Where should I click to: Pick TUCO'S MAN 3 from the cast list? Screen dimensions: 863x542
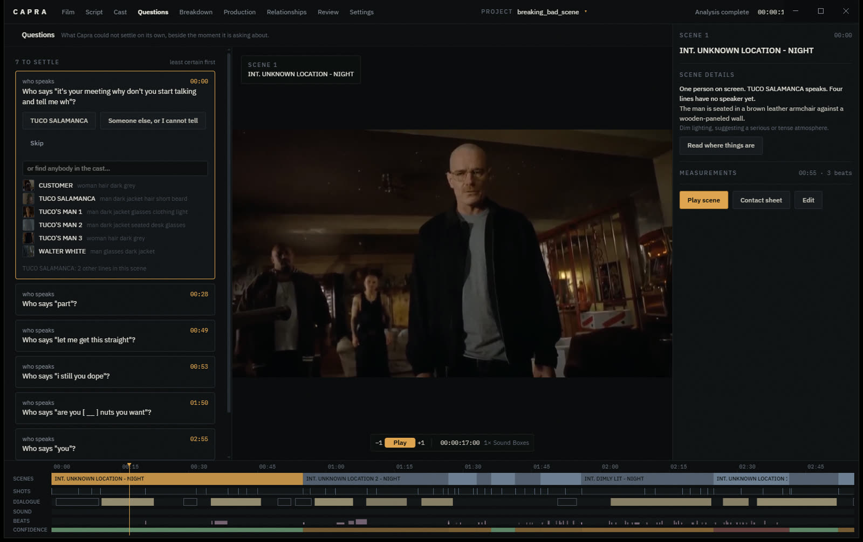(115, 238)
